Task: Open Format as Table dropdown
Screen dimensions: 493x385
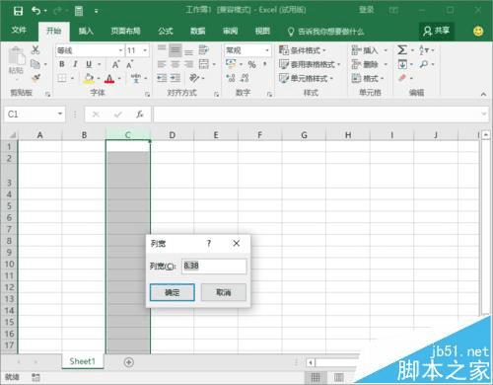Action: [310, 64]
